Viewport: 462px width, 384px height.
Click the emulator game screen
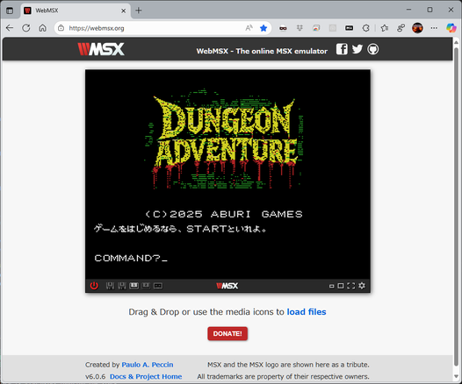click(x=227, y=174)
